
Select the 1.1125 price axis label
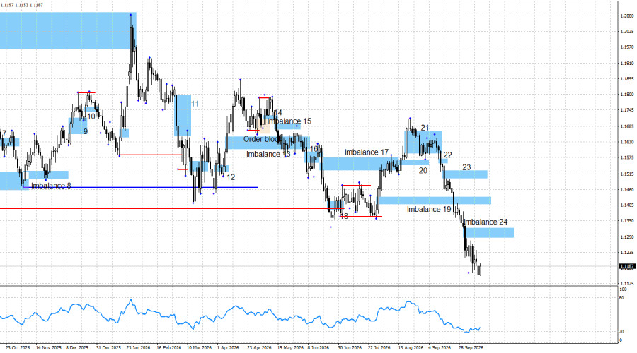(x=627, y=284)
